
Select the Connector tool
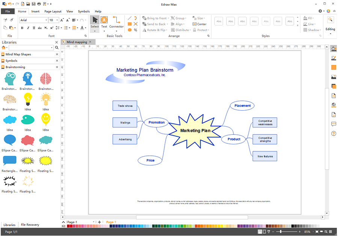116,22
